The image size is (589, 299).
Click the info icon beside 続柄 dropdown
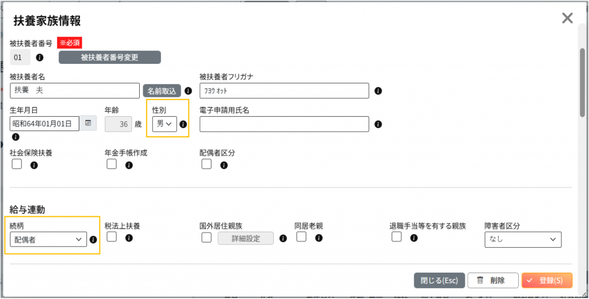click(x=94, y=239)
